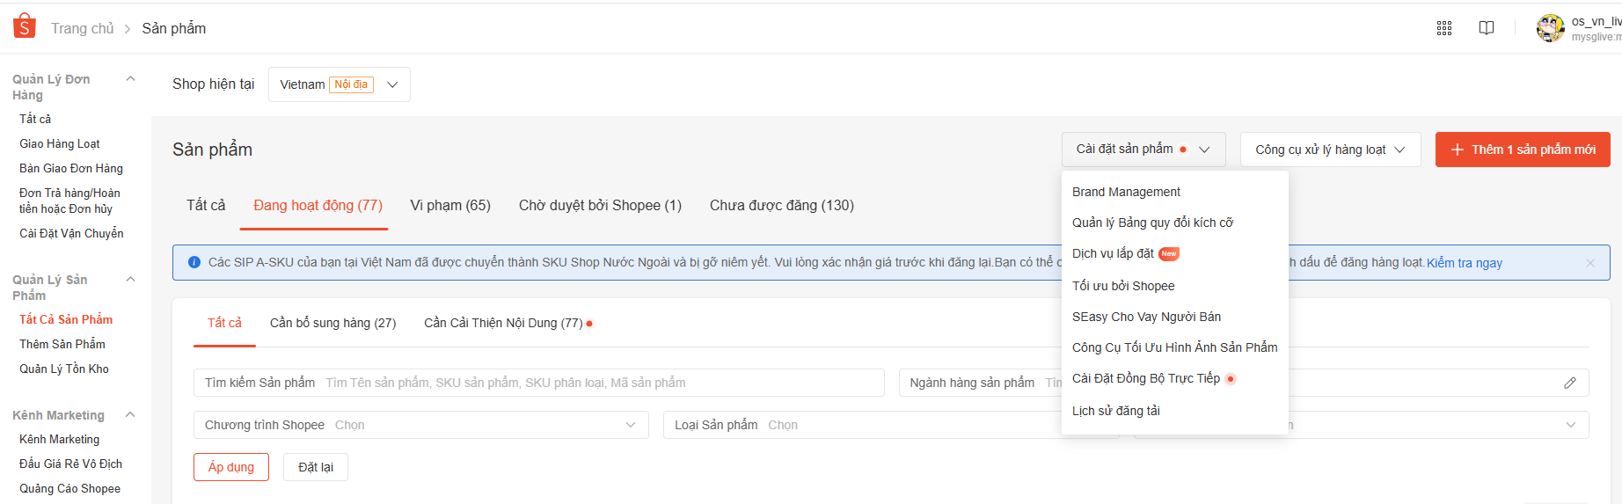Open the Vietnam shop selector dropdown
Screen dimensions: 1622x504
point(340,84)
